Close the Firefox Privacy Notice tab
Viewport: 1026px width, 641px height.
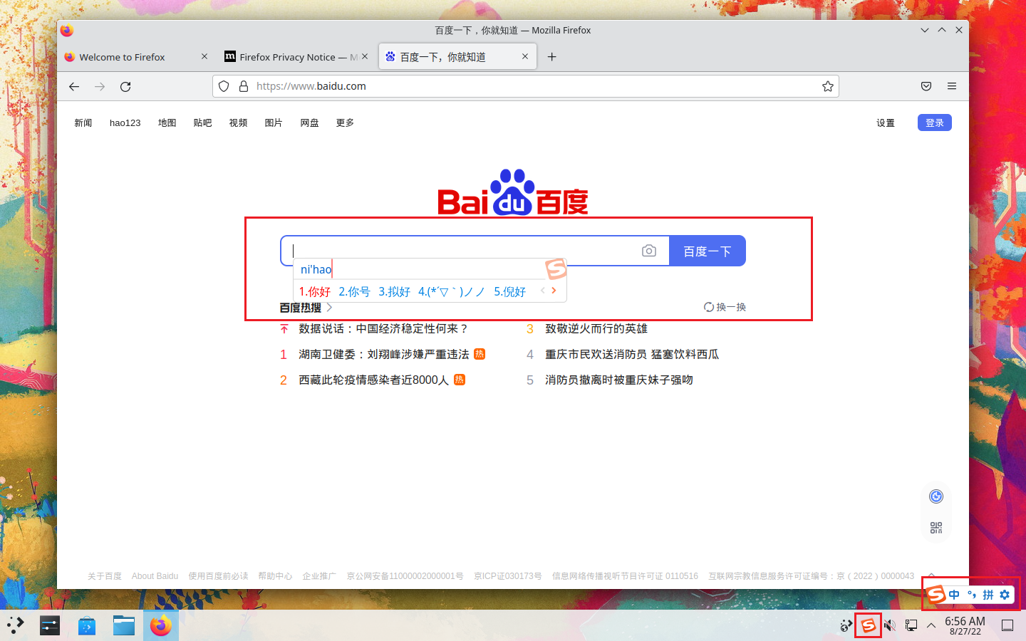tap(365, 56)
